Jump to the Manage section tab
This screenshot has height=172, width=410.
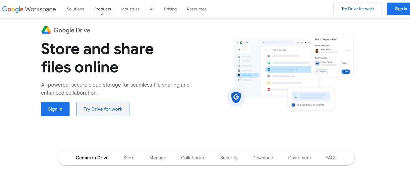click(158, 158)
